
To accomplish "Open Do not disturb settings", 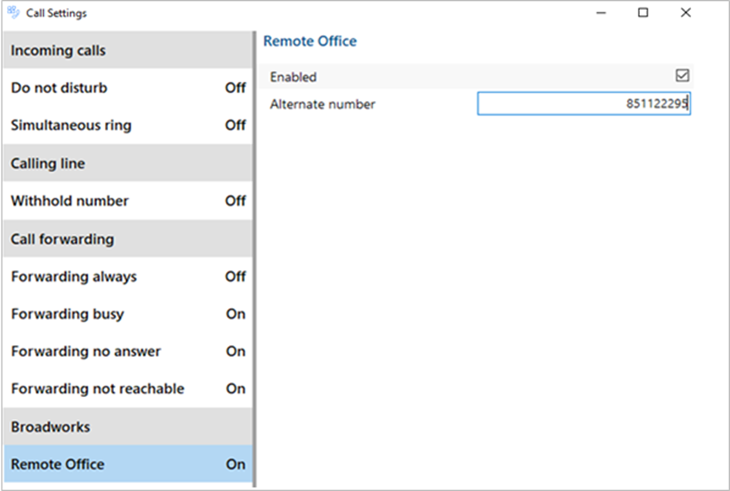I will coord(128,88).
